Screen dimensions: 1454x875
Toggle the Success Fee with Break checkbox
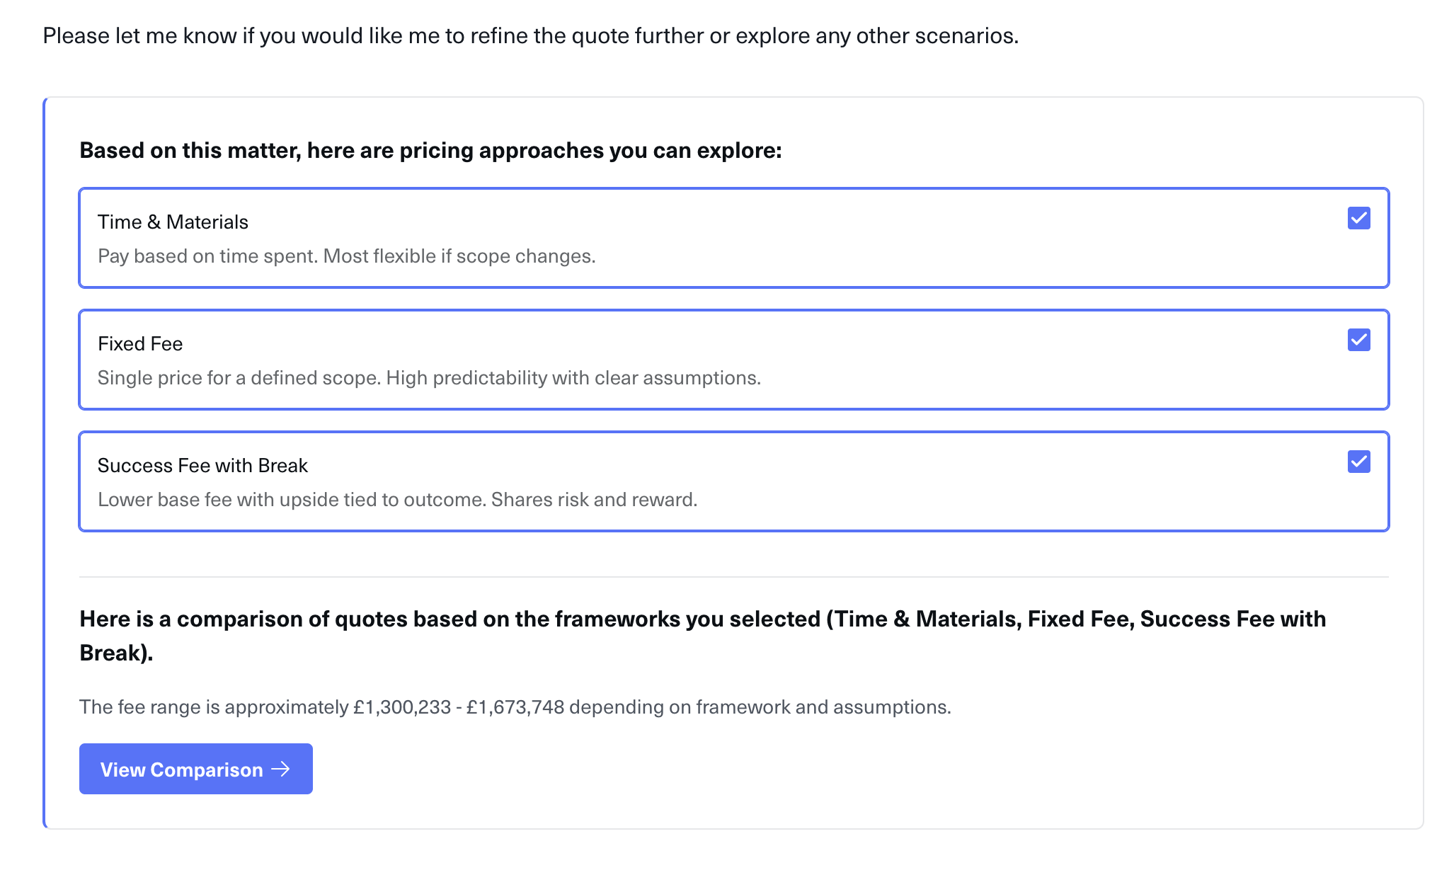coord(1358,462)
